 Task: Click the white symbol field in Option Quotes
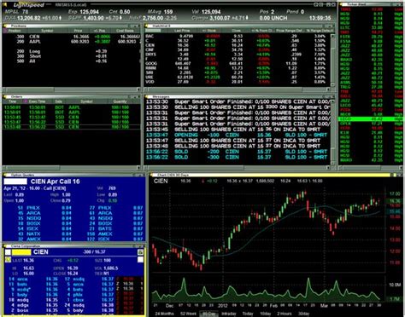(15, 182)
